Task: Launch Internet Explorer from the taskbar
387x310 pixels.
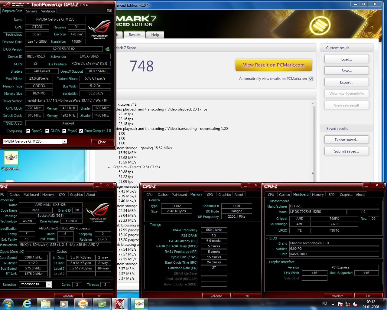Action: (27, 304)
